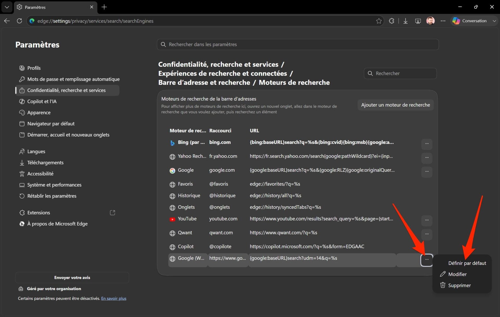The height and width of the screenshot is (317, 500).
Task: Open the tab list chevron
Action: 7,7
